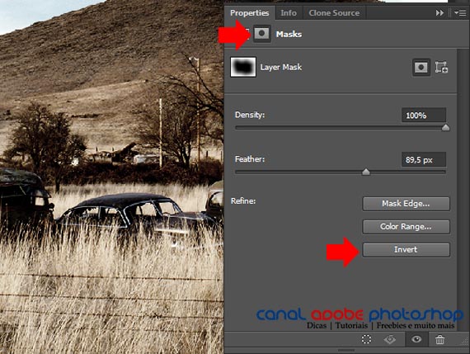
Task: Click the Layer Mask label text
Action: (x=281, y=67)
